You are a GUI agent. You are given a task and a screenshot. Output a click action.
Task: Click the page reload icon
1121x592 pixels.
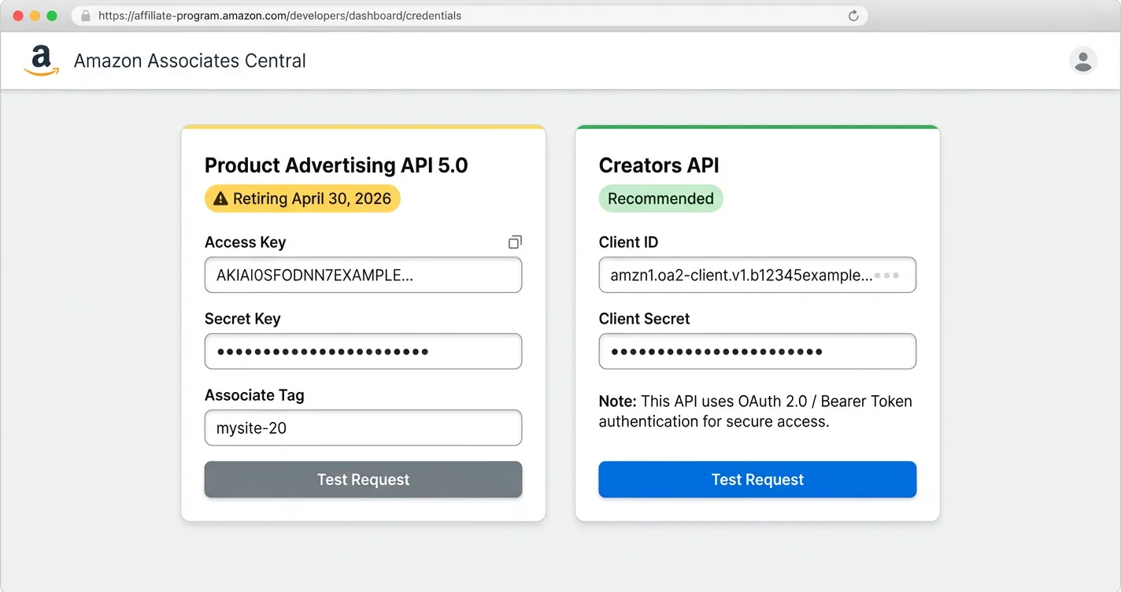853,15
